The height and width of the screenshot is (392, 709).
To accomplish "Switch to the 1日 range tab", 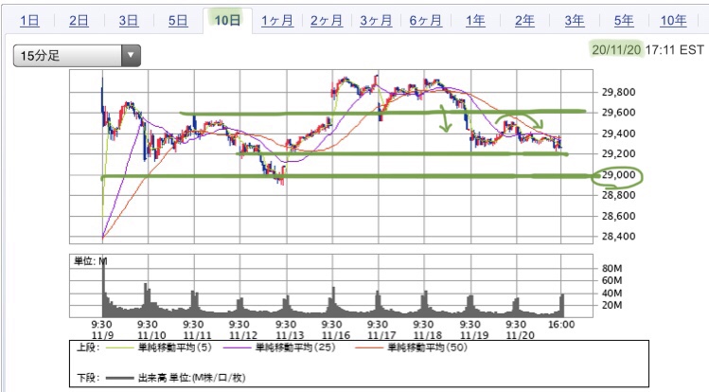I will [x=29, y=20].
